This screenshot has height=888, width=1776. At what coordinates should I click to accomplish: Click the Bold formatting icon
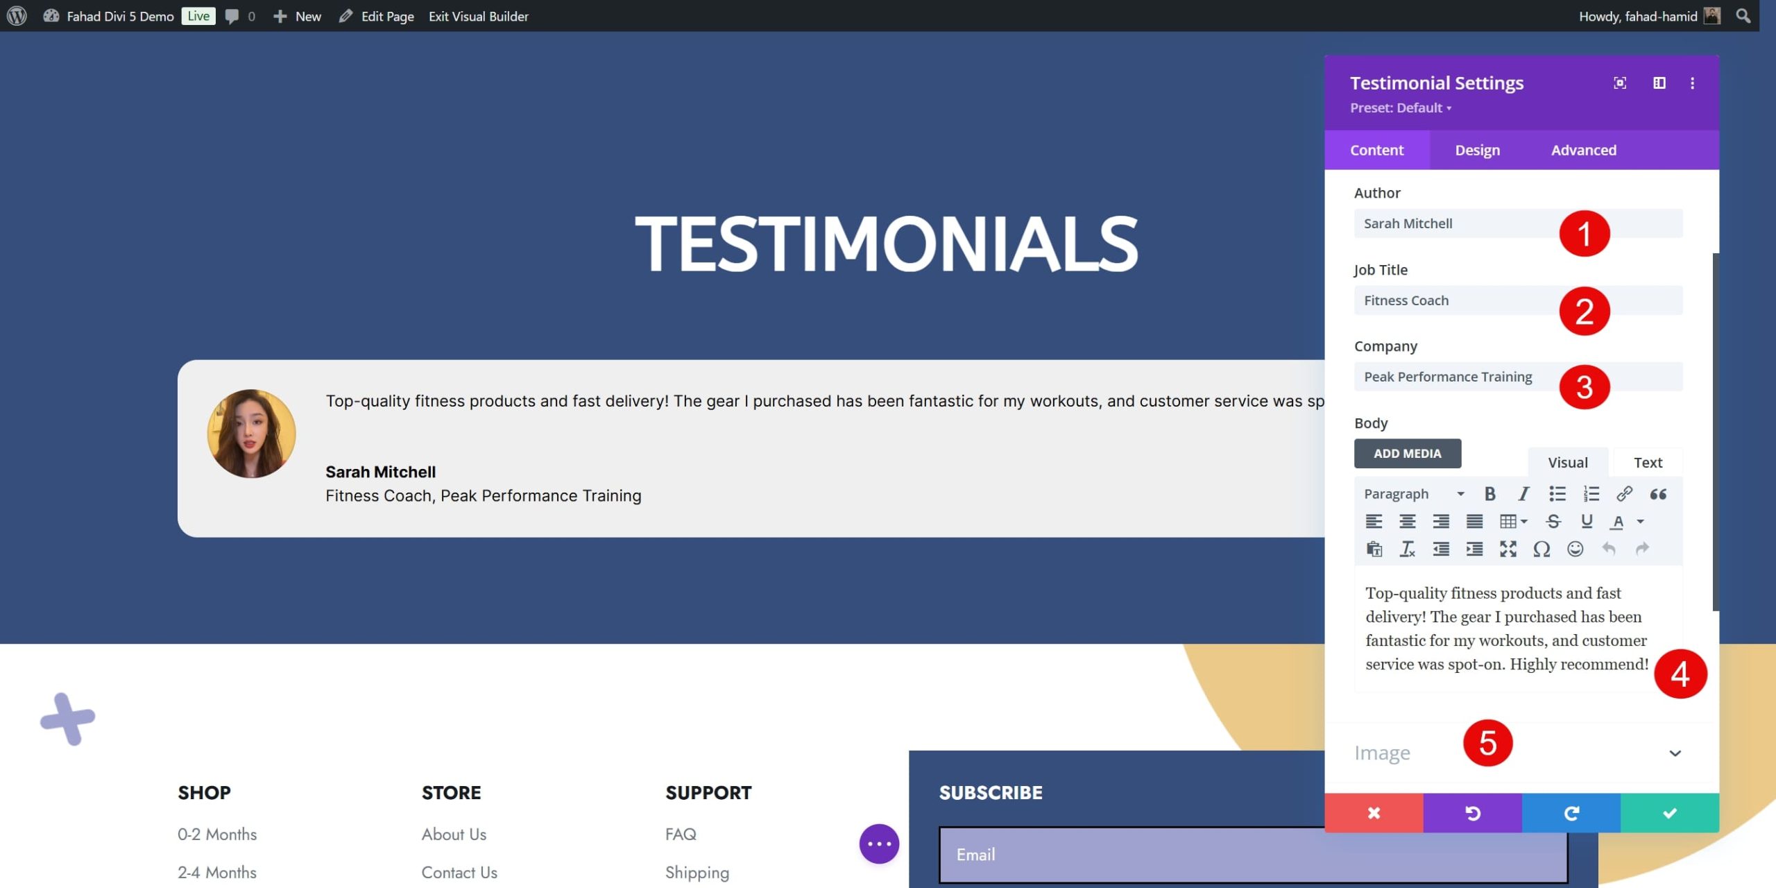pyautogui.click(x=1489, y=494)
